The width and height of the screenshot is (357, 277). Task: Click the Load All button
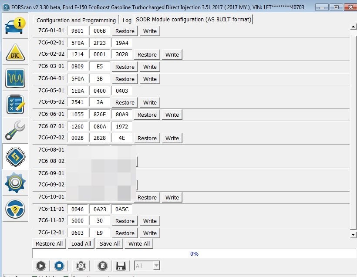tap(81, 243)
